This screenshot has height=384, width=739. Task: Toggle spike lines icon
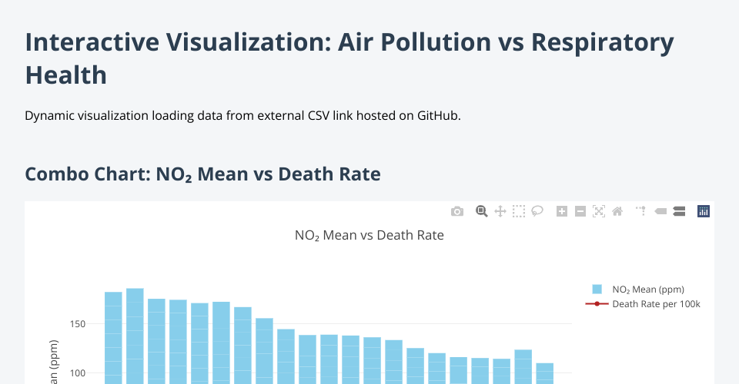tap(640, 211)
